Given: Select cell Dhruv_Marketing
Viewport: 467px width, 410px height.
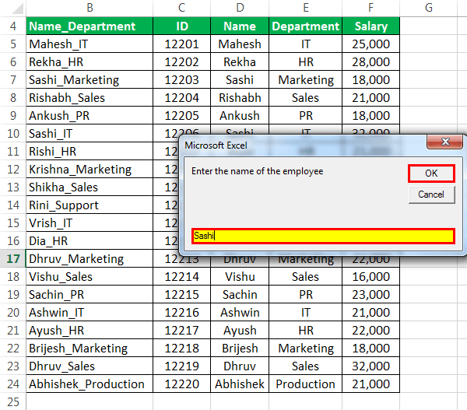Looking at the screenshot, I should point(90,258).
